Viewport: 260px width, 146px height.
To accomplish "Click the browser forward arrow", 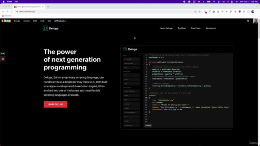I will click(x=7, y=12).
